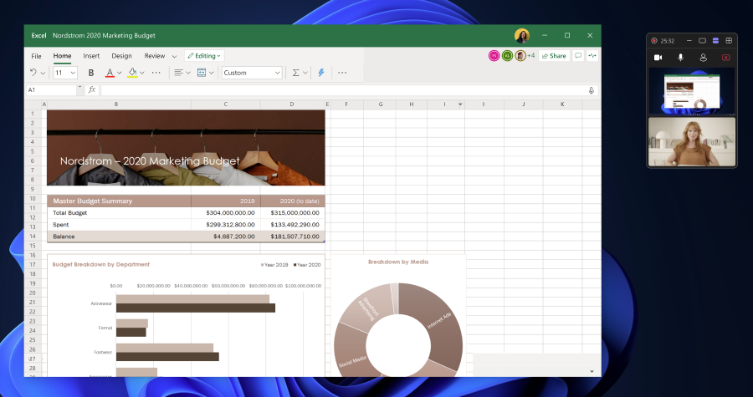Switch to the Review tab
The image size is (753, 397).
(155, 56)
